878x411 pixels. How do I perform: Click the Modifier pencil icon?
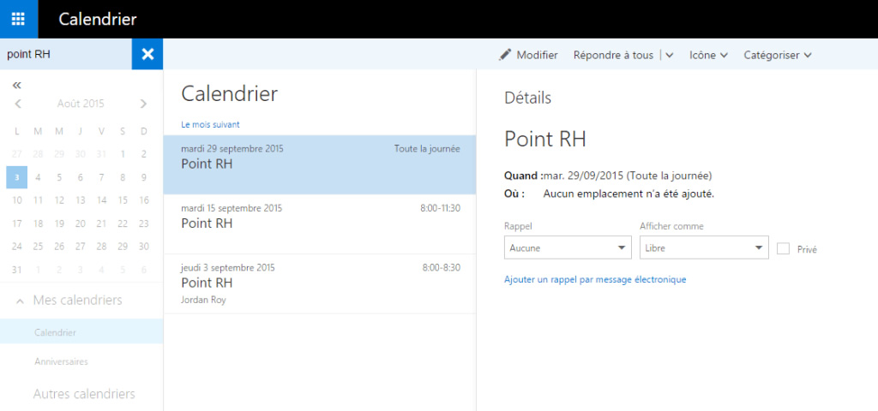point(505,54)
